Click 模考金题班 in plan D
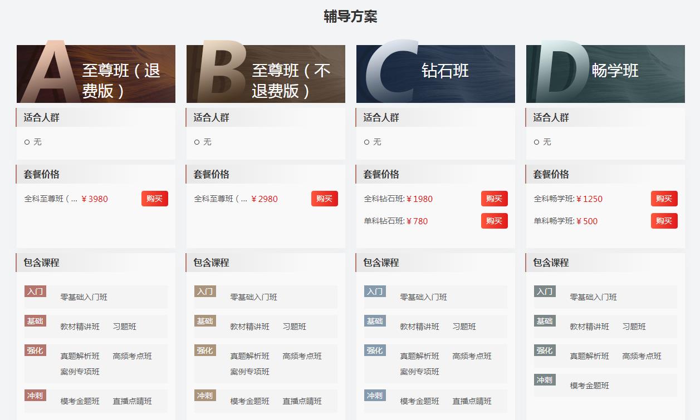The width and height of the screenshot is (700, 420). click(590, 386)
